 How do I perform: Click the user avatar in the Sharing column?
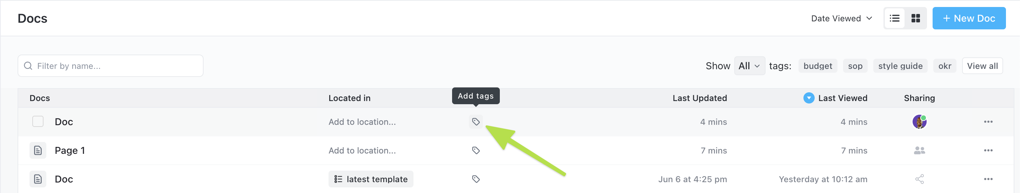point(919,122)
